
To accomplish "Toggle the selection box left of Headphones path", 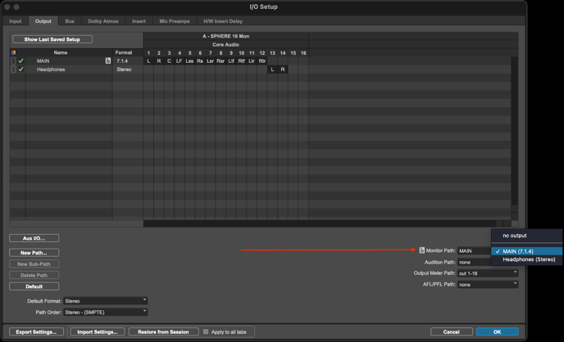I will pos(13,70).
